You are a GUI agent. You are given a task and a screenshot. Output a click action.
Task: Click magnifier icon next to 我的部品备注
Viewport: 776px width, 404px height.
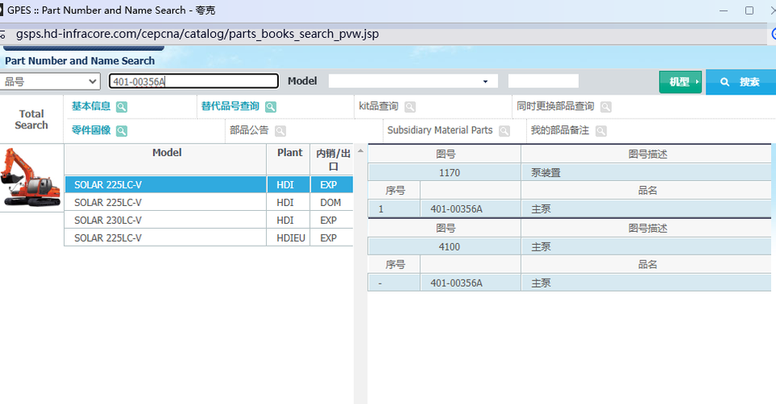[601, 131]
